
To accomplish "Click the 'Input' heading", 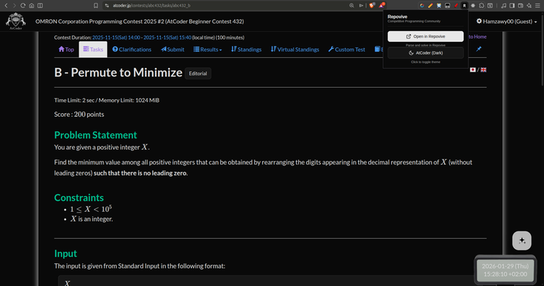I will (x=66, y=253).
